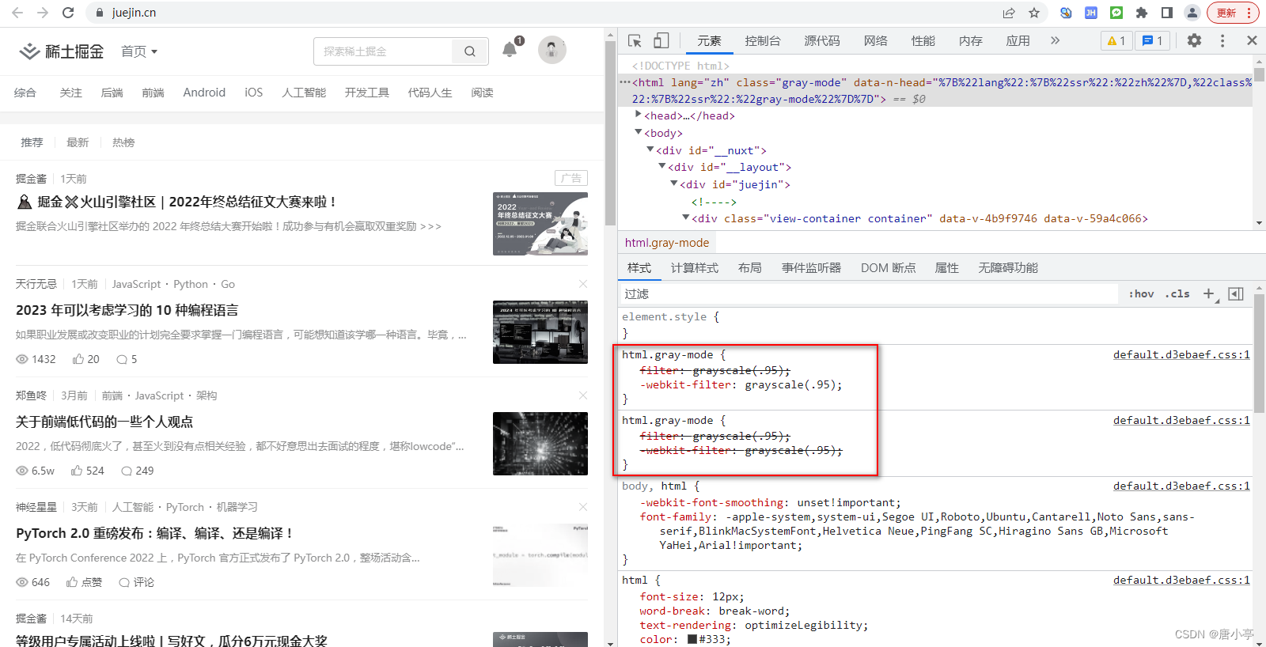Bookmark this page using the star icon
Image resolution: width=1266 pixels, height=647 pixels.
pyautogui.click(x=1034, y=13)
